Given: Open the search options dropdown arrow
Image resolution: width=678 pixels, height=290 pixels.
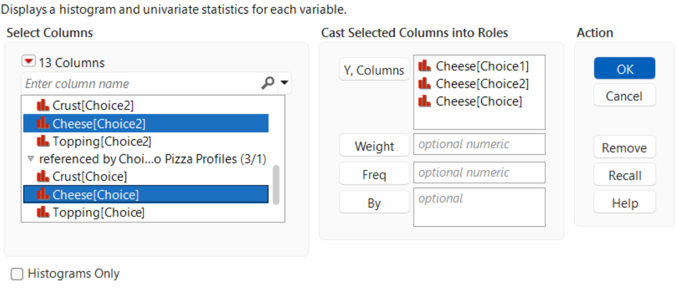Looking at the screenshot, I should click(x=285, y=83).
